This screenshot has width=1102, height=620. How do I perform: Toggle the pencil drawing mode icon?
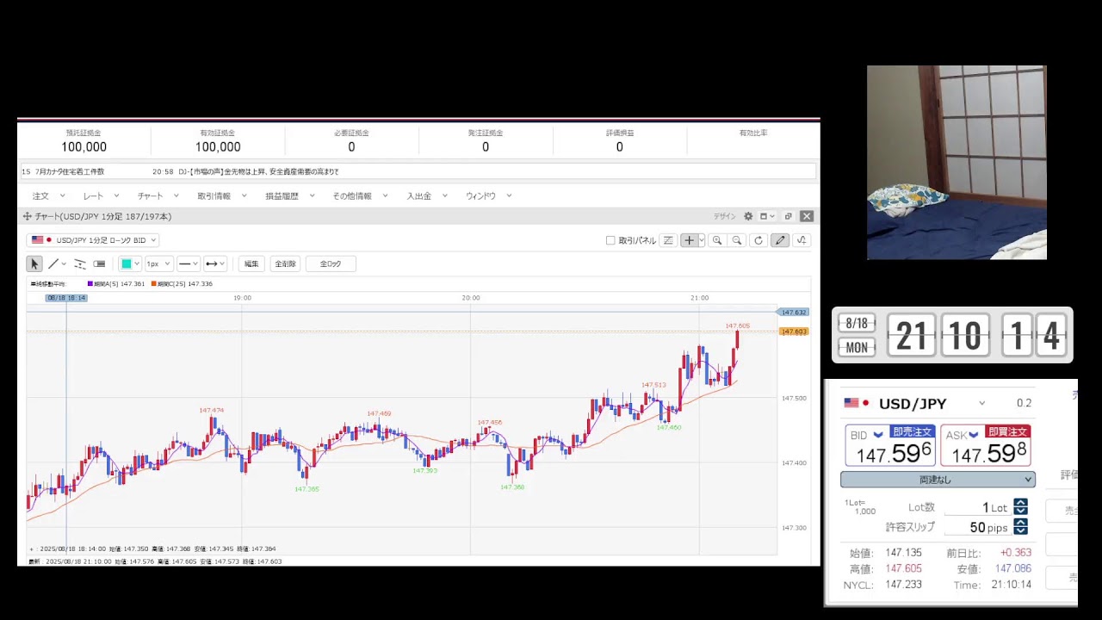click(780, 241)
